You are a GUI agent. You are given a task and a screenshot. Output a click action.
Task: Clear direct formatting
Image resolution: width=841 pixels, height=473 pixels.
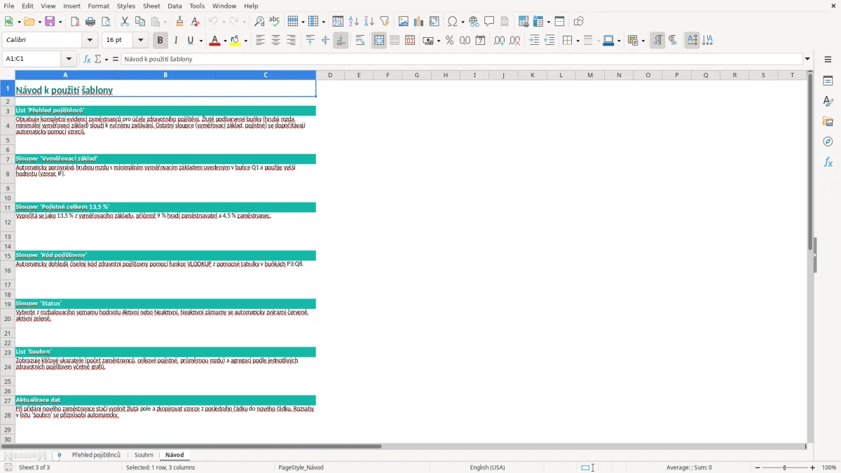(x=196, y=22)
